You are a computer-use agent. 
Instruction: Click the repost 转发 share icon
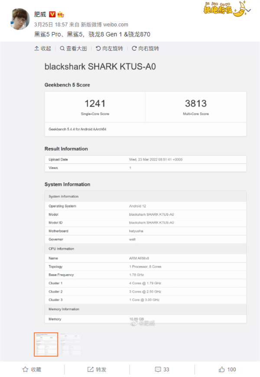click(90, 369)
